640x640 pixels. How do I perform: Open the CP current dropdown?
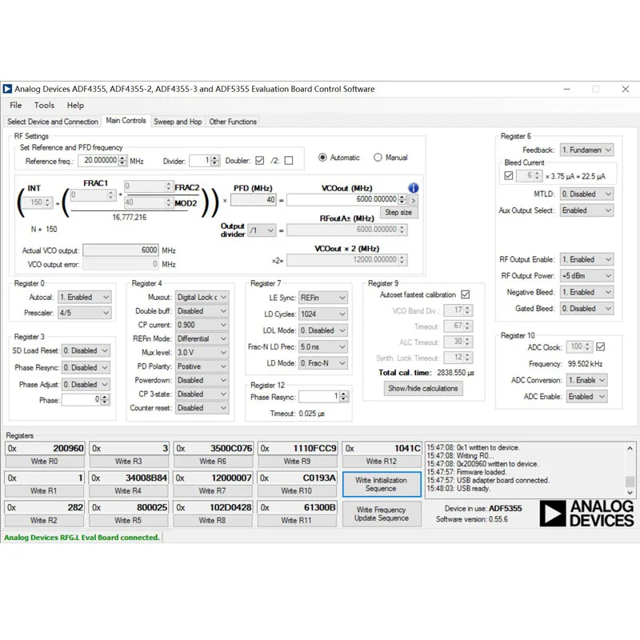click(x=202, y=325)
